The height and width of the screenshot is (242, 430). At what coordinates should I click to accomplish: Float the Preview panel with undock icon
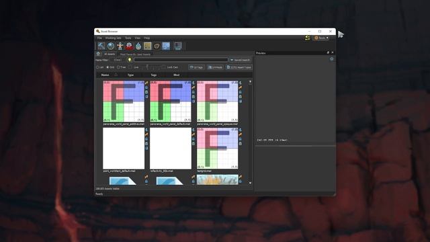coord(328,52)
